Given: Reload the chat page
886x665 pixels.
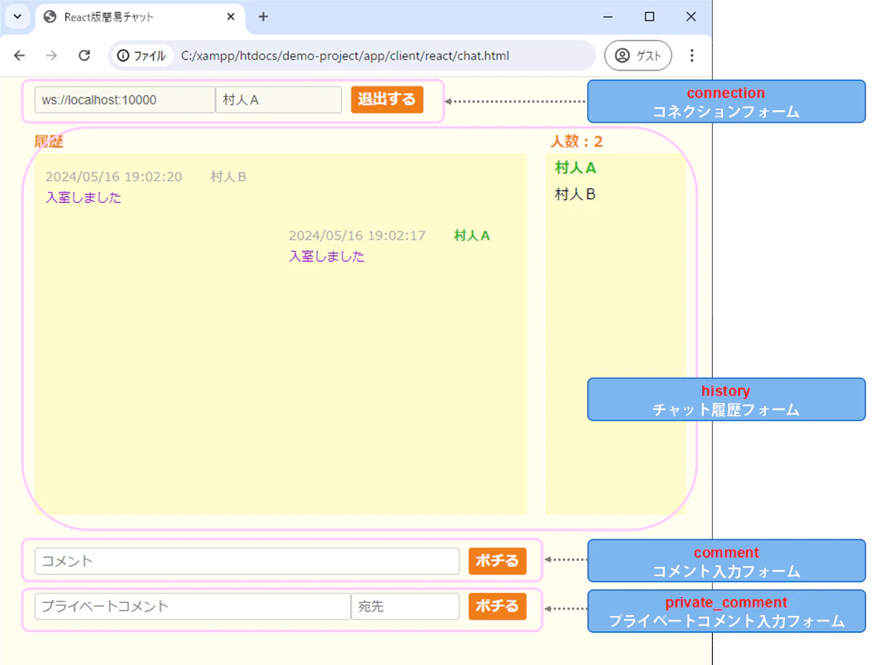Looking at the screenshot, I should pyautogui.click(x=84, y=55).
